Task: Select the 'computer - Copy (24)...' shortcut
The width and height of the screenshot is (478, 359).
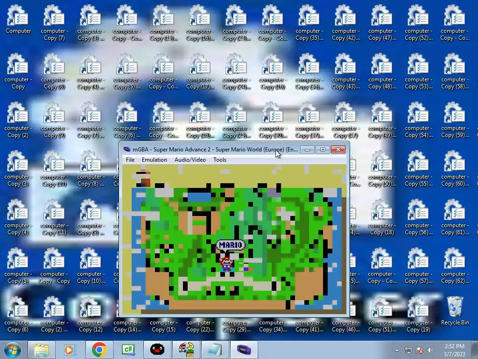Action: [x=236, y=72]
